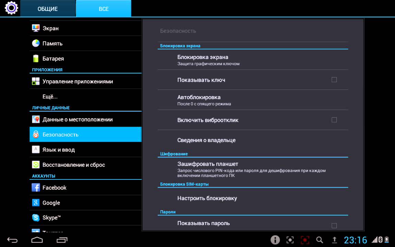Tap the upload arrow icon
The image size is (395, 247).
335,240
